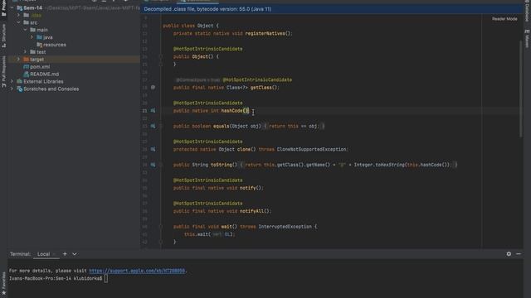Select the README.md file
Screen dimensions: 531x298
pyautogui.click(x=74, y=74)
